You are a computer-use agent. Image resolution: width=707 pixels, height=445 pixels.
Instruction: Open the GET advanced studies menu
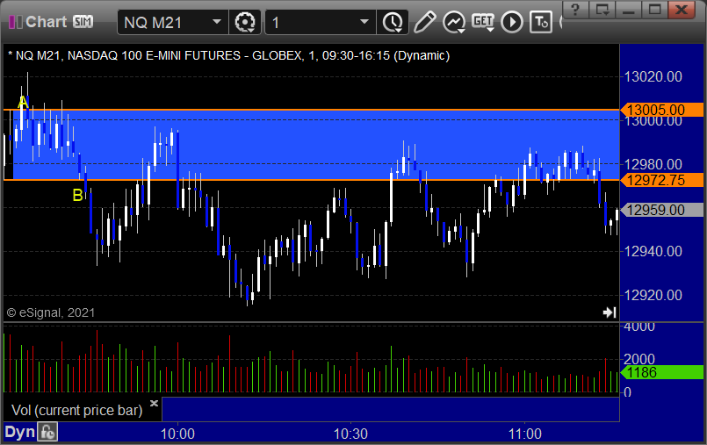(483, 22)
